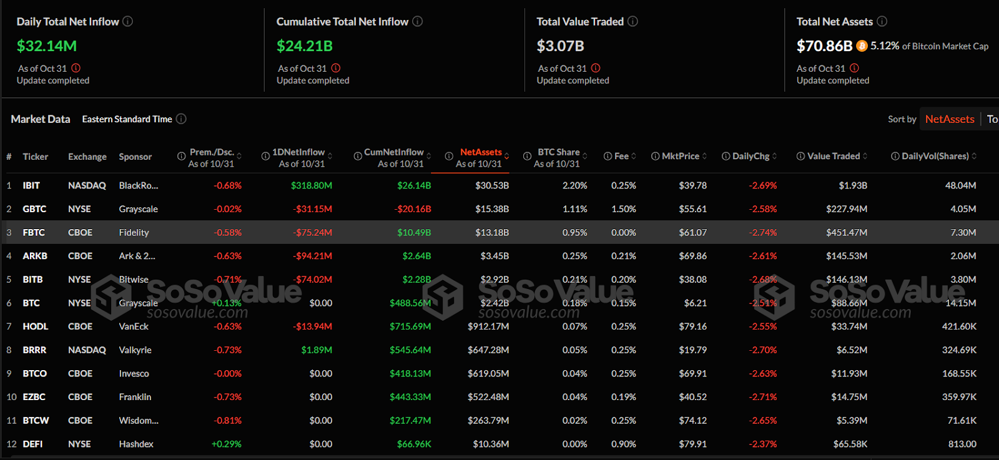Image resolution: width=999 pixels, height=460 pixels.
Task: Sort the table by 1DNetInflow arrows
Action: coord(330,156)
